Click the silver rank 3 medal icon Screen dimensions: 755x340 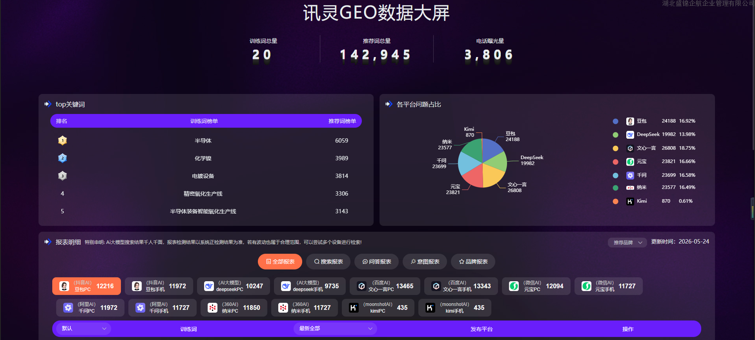pos(63,176)
